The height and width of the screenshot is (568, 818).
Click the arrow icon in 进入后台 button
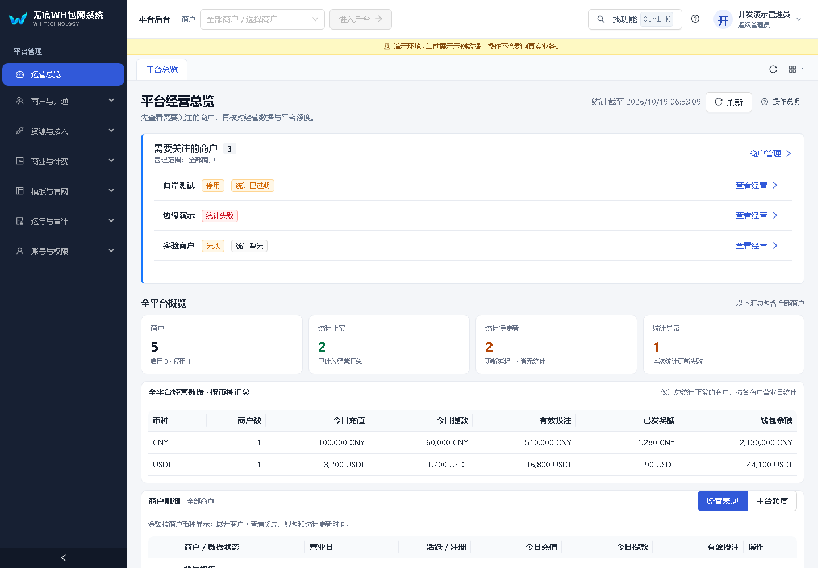click(x=379, y=19)
